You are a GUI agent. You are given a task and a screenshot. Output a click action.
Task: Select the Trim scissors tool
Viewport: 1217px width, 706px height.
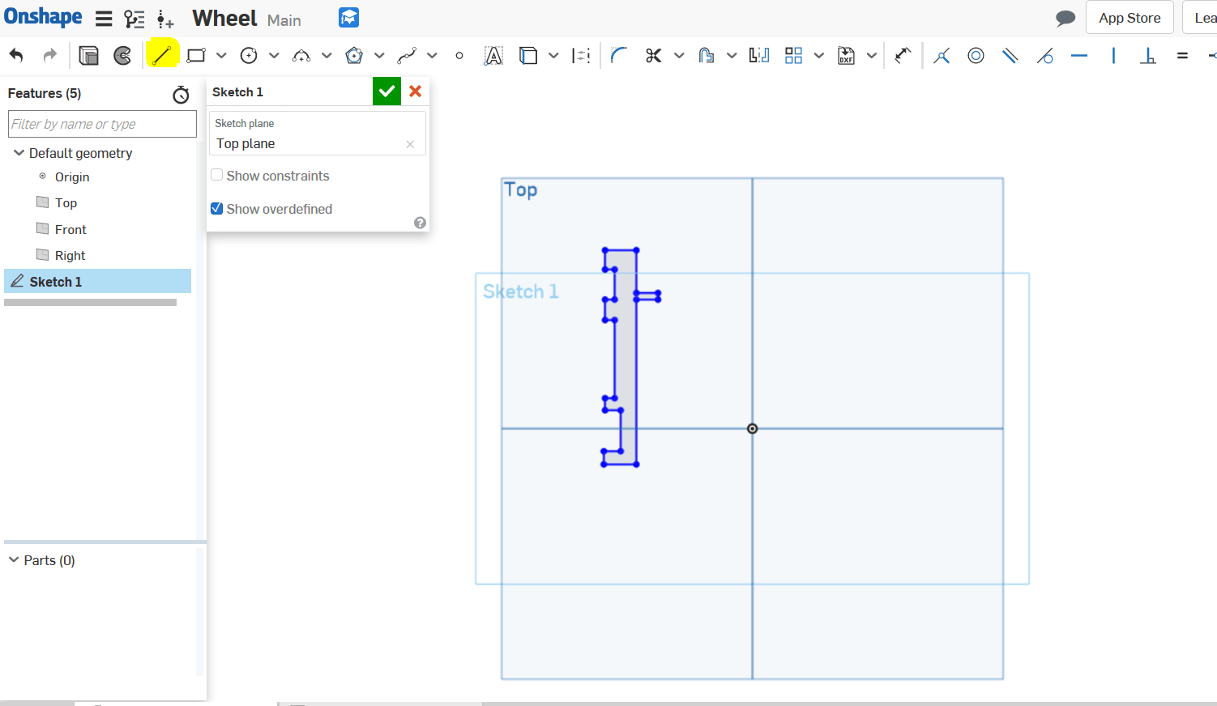point(654,55)
